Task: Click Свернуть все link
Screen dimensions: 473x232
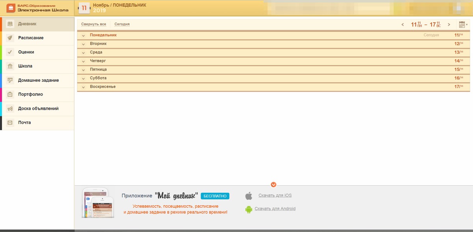Action: 93,24
